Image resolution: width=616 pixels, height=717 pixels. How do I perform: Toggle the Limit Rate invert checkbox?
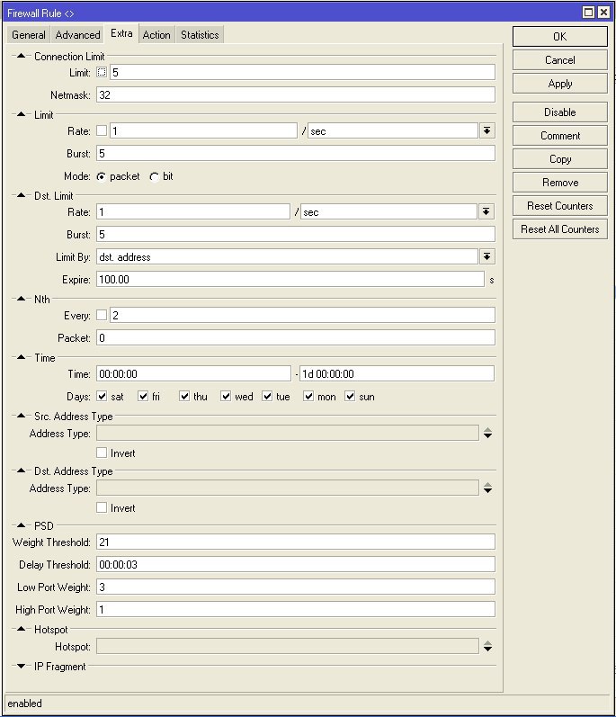click(102, 130)
